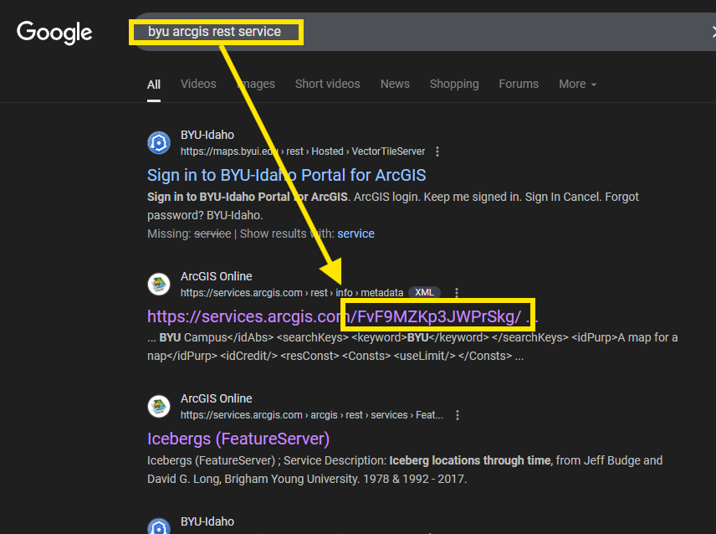This screenshot has height=534, width=716.
Task: Switch to the Forums tab
Action: coord(519,84)
